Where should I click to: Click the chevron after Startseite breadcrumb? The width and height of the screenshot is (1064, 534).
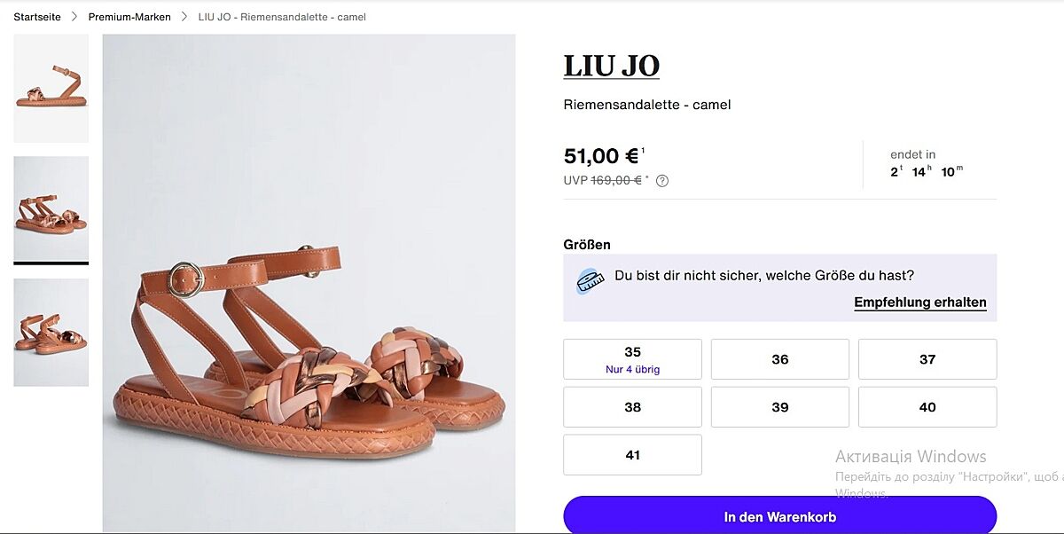click(74, 17)
